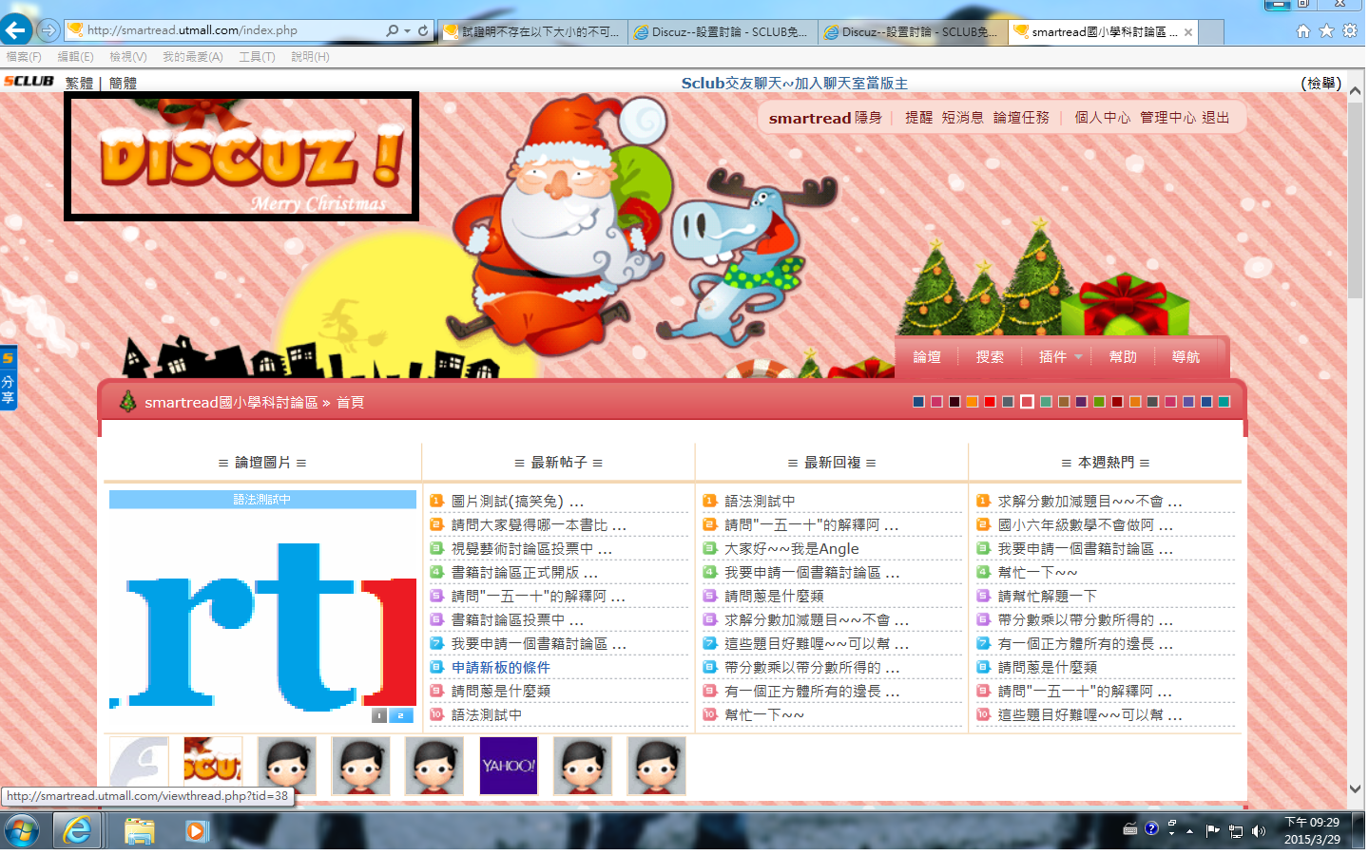Expand the address bar dropdown arrow

(407, 30)
